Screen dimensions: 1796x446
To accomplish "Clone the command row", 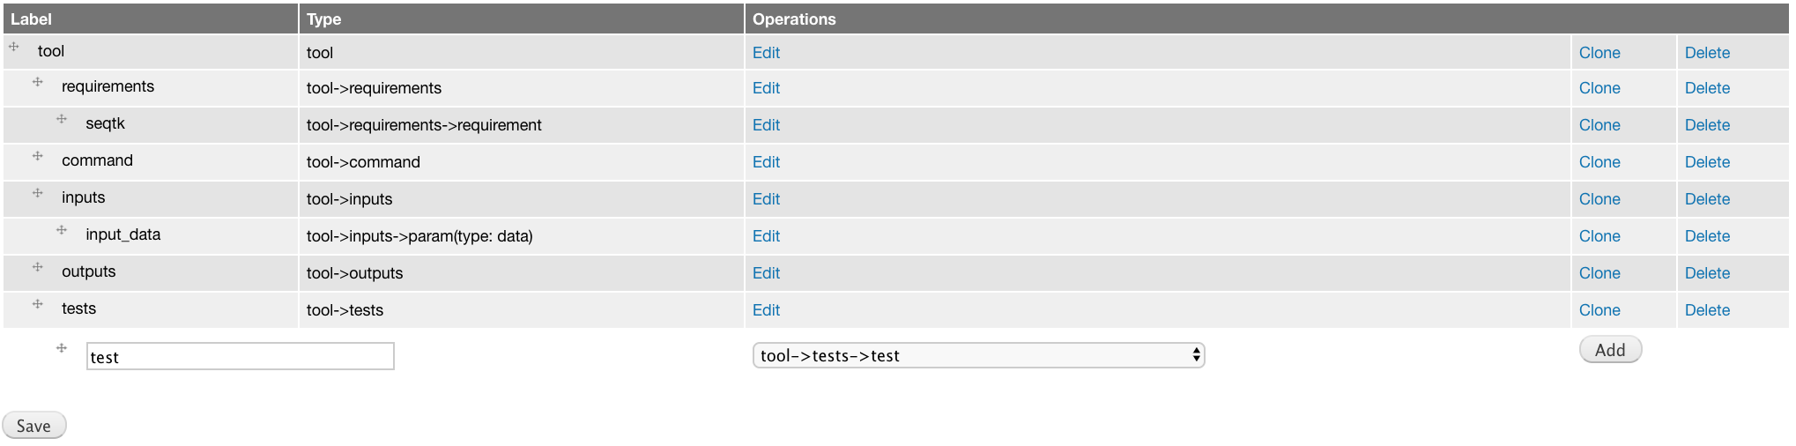I will (x=1599, y=162).
